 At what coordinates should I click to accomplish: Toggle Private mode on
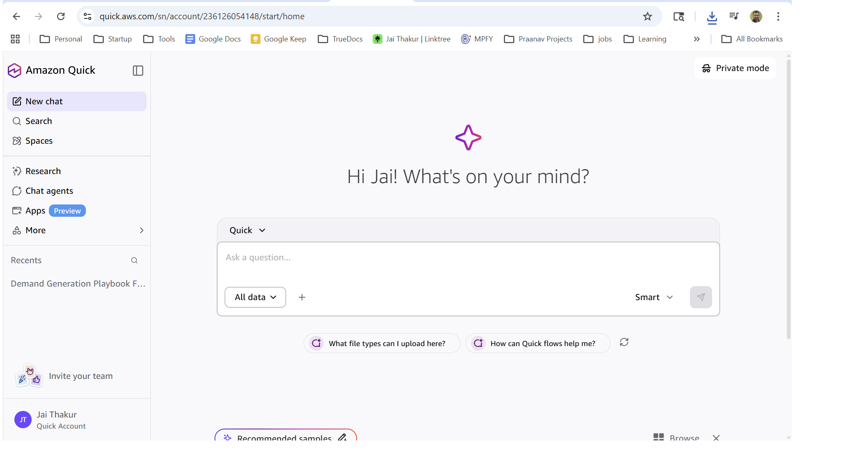click(x=735, y=68)
